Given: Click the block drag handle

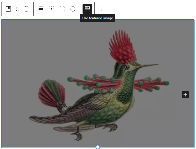Looking at the screenshot, I should point(17,9).
